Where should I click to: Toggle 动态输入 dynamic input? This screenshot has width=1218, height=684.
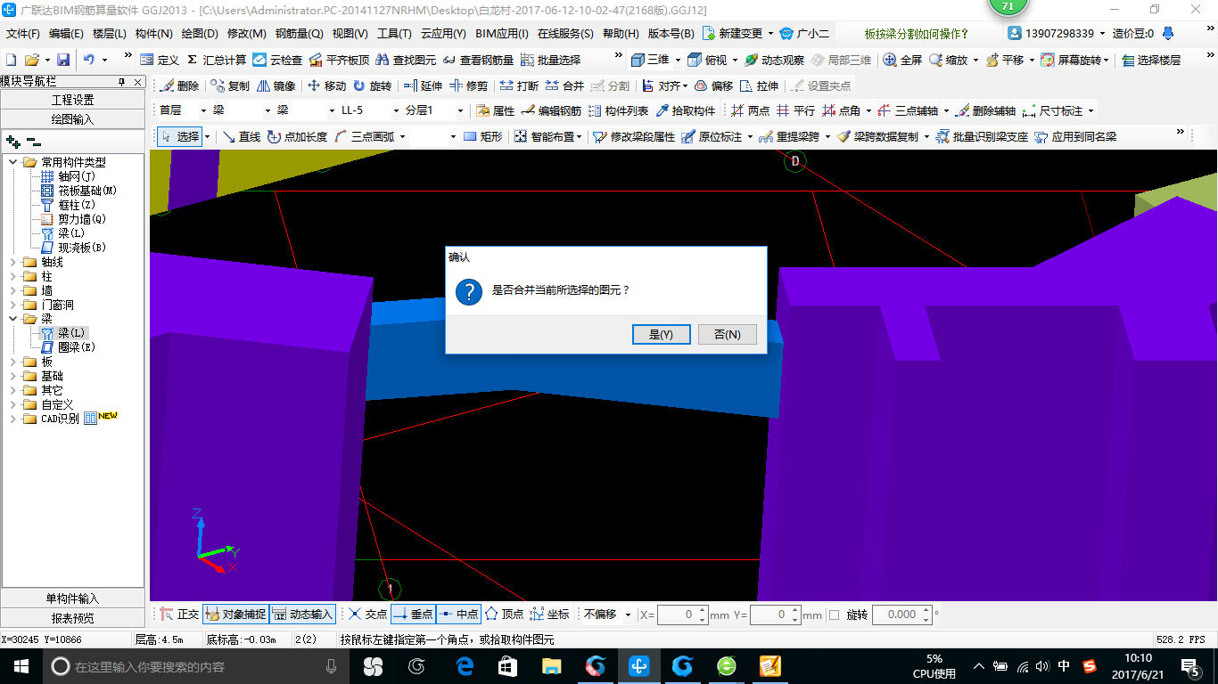pyautogui.click(x=302, y=615)
